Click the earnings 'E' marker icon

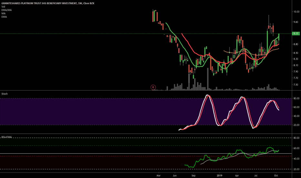click(153, 87)
